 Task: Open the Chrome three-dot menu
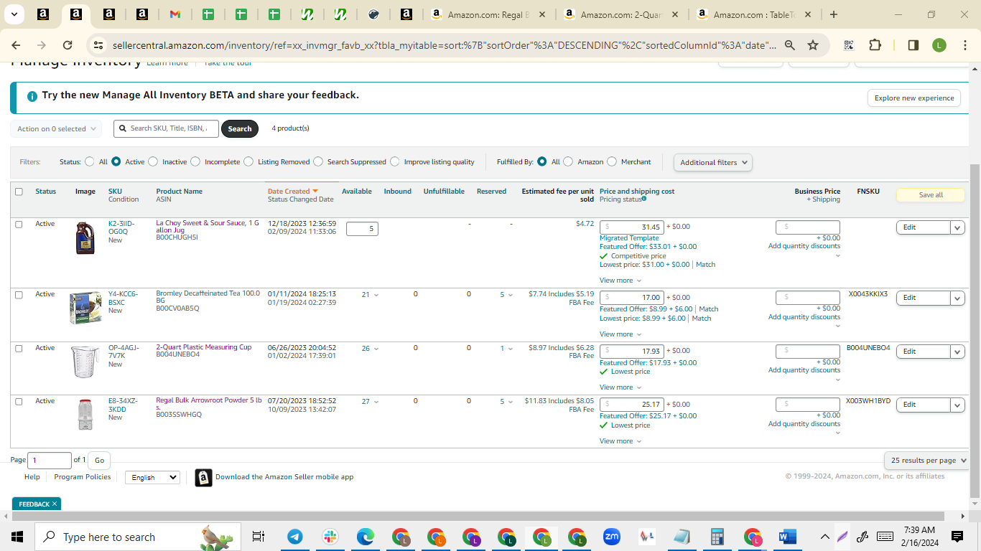[964, 45]
